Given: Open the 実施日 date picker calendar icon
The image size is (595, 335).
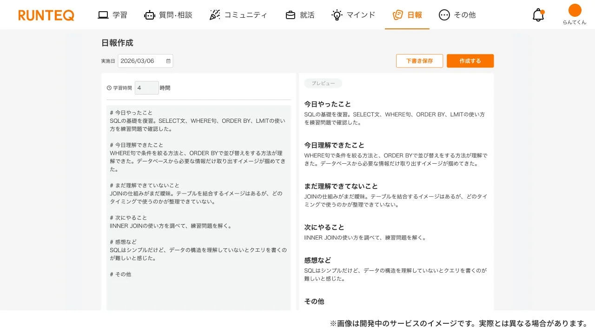Looking at the screenshot, I should pos(168,60).
